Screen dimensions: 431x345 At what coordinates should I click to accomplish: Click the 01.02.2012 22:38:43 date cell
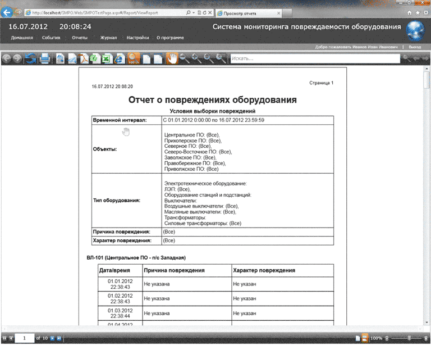click(x=120, y=298)
